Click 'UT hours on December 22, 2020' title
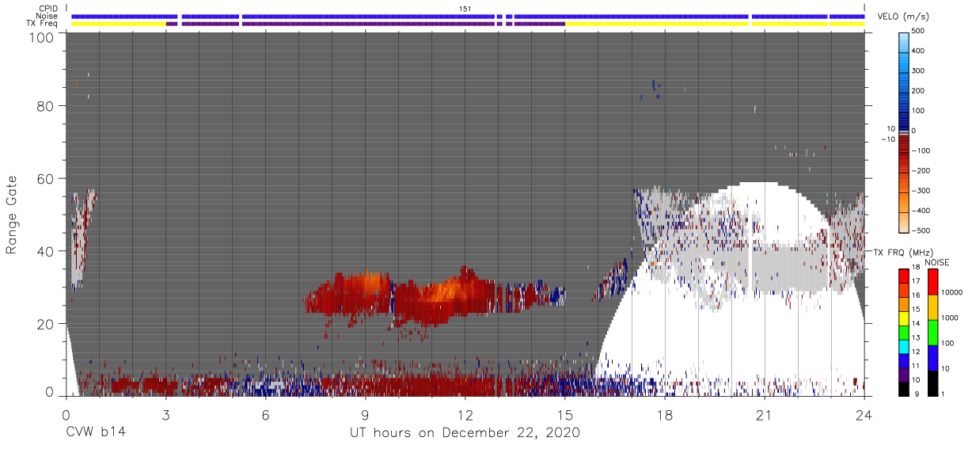972x449 pixels. [465, 433]
